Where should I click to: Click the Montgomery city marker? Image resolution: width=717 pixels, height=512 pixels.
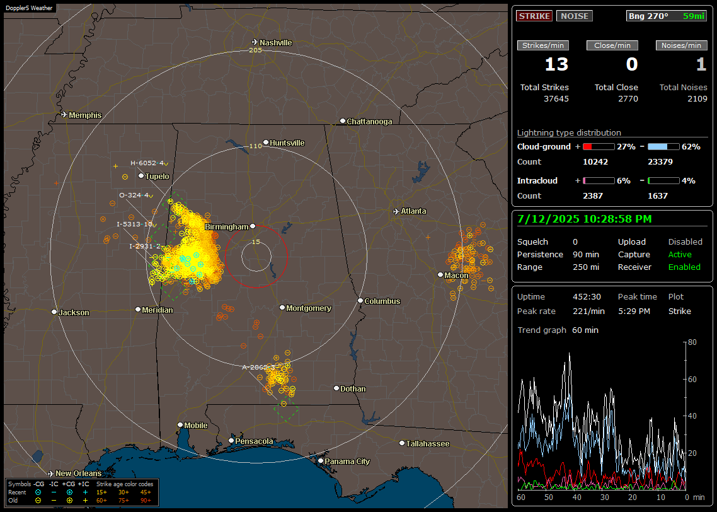tap(282, 308)
